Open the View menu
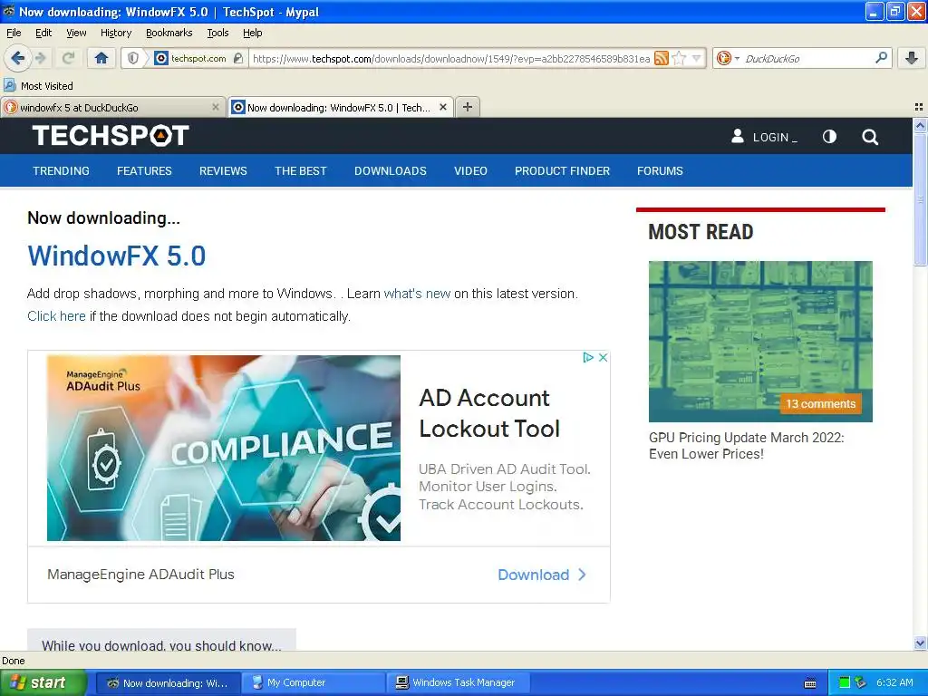The height and width of the screenshot is (696, 928). (x=76, y=33)
